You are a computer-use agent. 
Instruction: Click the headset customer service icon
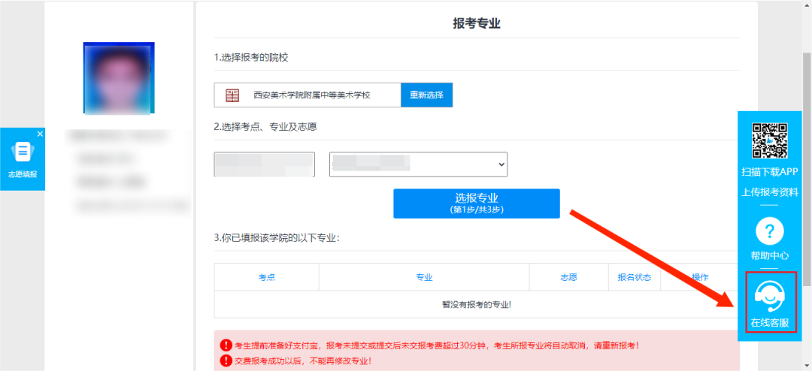pos(770,295)
